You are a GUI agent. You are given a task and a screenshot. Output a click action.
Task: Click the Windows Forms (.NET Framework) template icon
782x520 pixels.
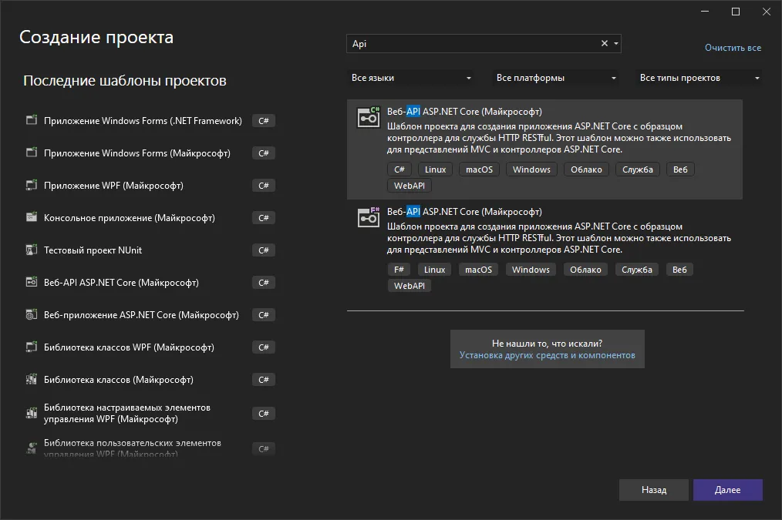(x=32, y=120)
